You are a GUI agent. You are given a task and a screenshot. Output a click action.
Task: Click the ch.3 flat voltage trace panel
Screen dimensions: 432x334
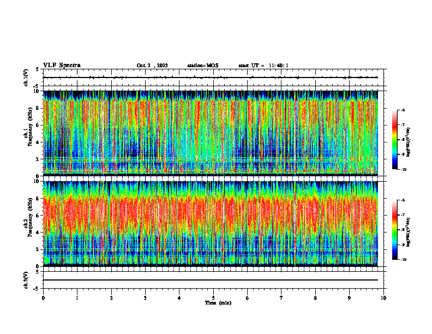(x=213, y=280)
